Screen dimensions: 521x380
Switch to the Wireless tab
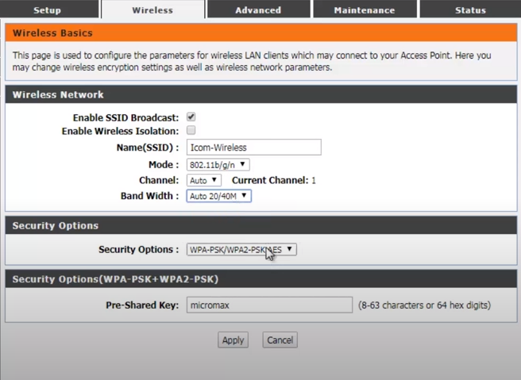click(152, 10)
